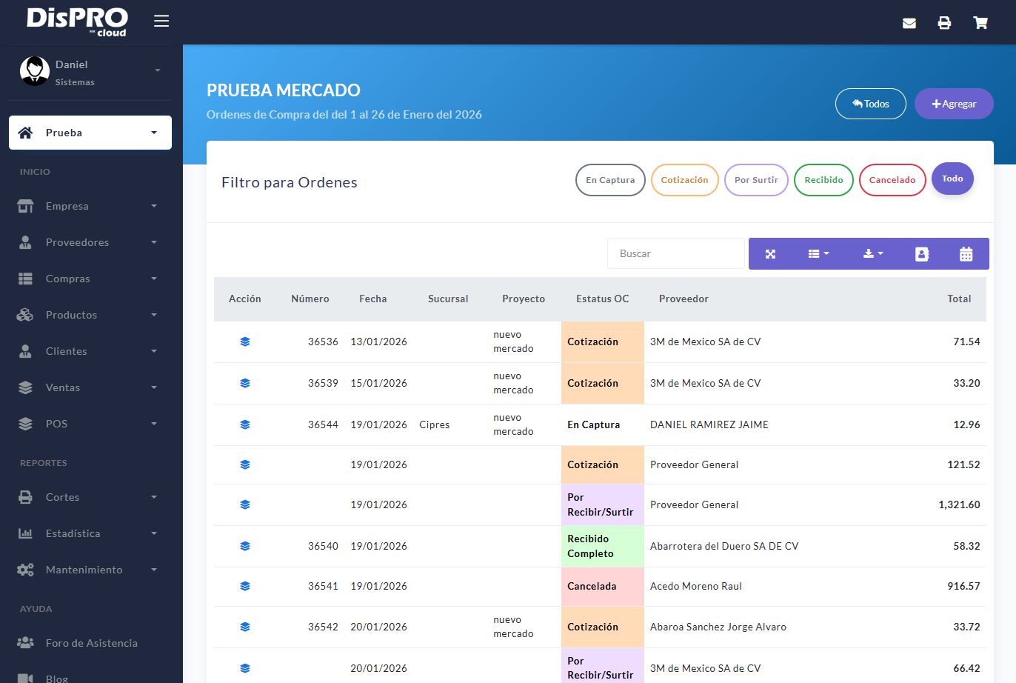Open the column list dropdown
The height and width of the screenshot is (683, 1016).
click(818, 254)
